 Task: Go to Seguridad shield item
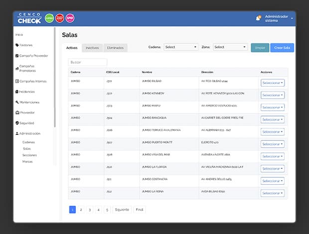[x=27, y=123]
